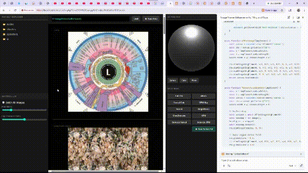Open the third folder in the explorer list
The height and width of the screenshot is (173, 308).
point(10,34)
